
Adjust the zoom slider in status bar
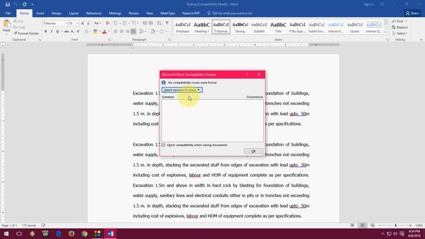click(396, 226)
